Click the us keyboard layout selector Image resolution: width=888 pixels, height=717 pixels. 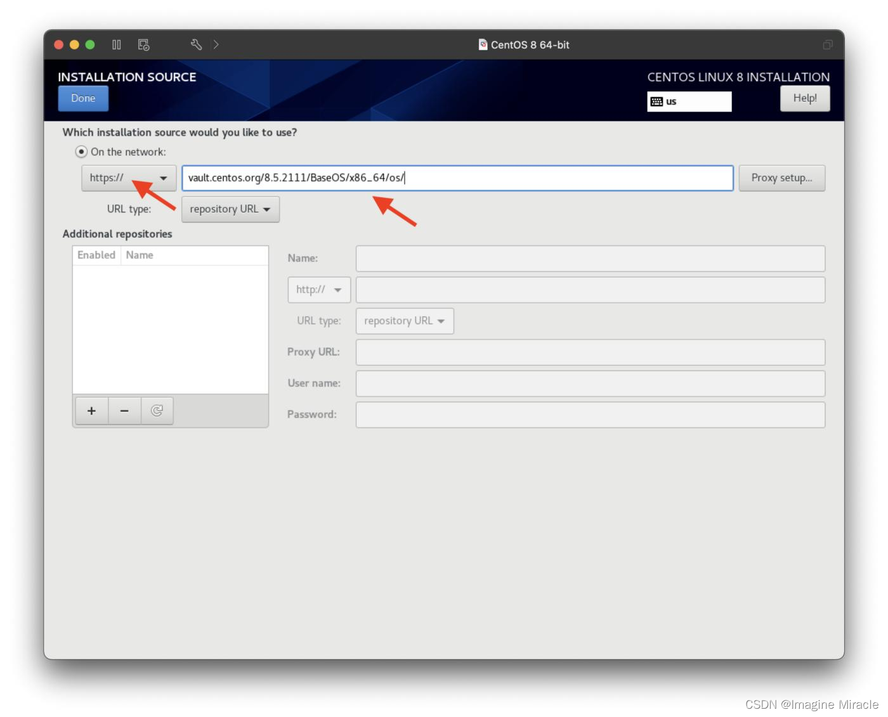689,101
